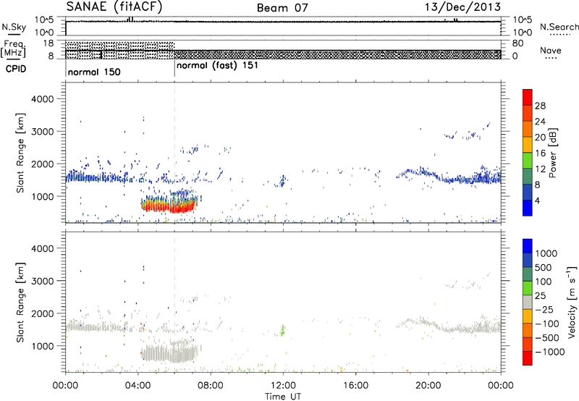Click the Power [dB] colorbar title

point(553,153)
